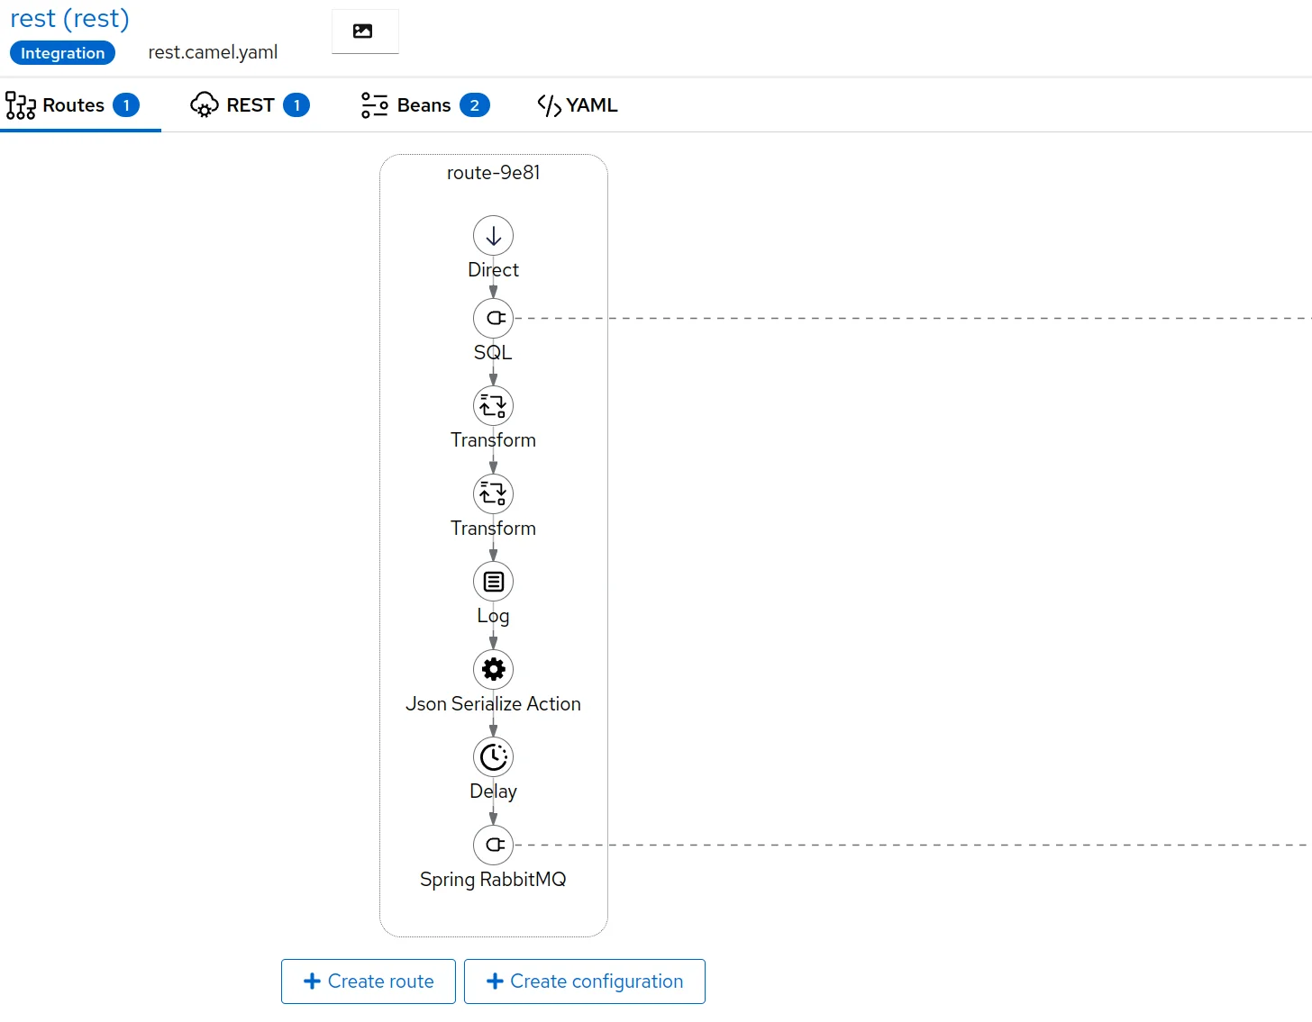Screen dimensions: 1312x1022
Task: Click the first Transform node icon
Action: (493, 406)
